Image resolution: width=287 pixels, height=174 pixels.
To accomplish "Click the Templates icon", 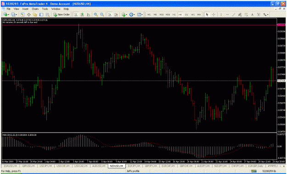I will coord(139,15).
